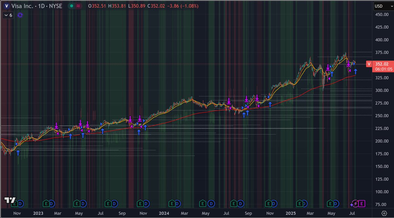
Task: Open chart settings gear icon on time axis
Action: (384, 213)
